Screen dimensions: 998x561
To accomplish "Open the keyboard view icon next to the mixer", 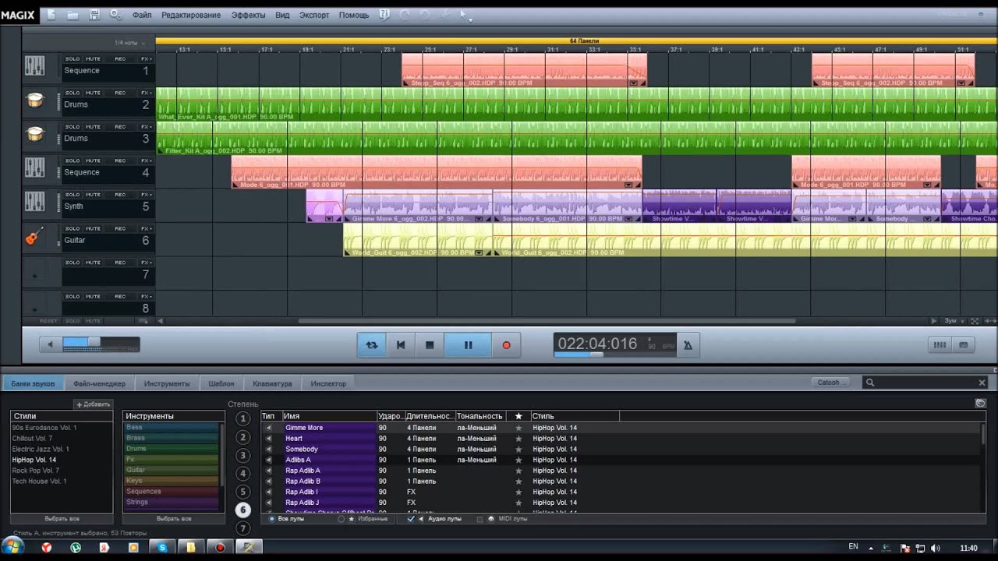I will (x=964, y=345).
